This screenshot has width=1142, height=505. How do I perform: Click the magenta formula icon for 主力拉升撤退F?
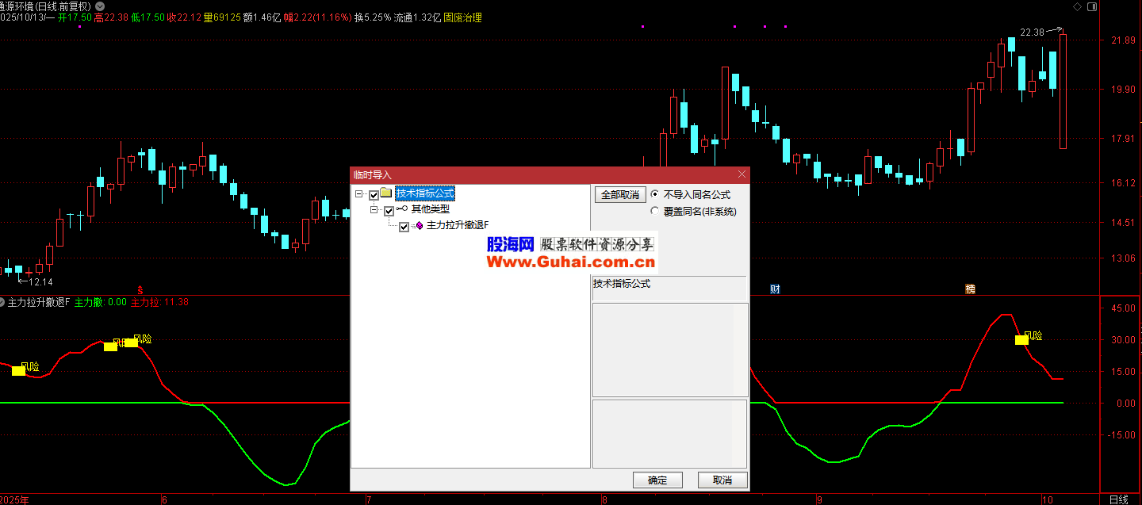tap(419, 226)
